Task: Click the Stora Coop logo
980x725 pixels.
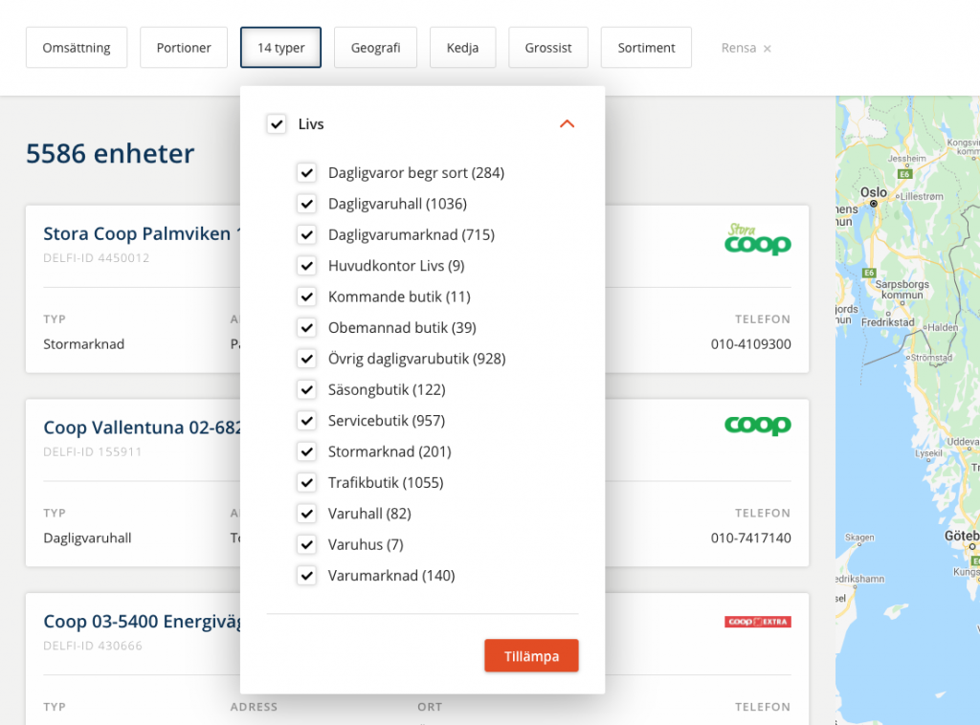Action: [x=758, y=239]
